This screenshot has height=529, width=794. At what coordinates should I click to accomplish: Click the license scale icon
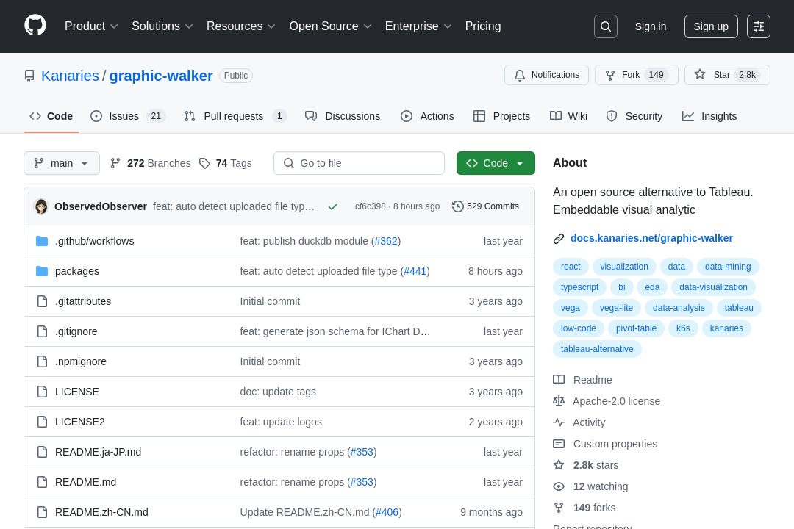point(559,401)
